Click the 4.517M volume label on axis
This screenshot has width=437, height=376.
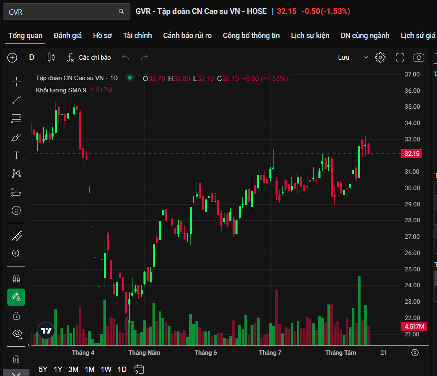coord(414,327)
